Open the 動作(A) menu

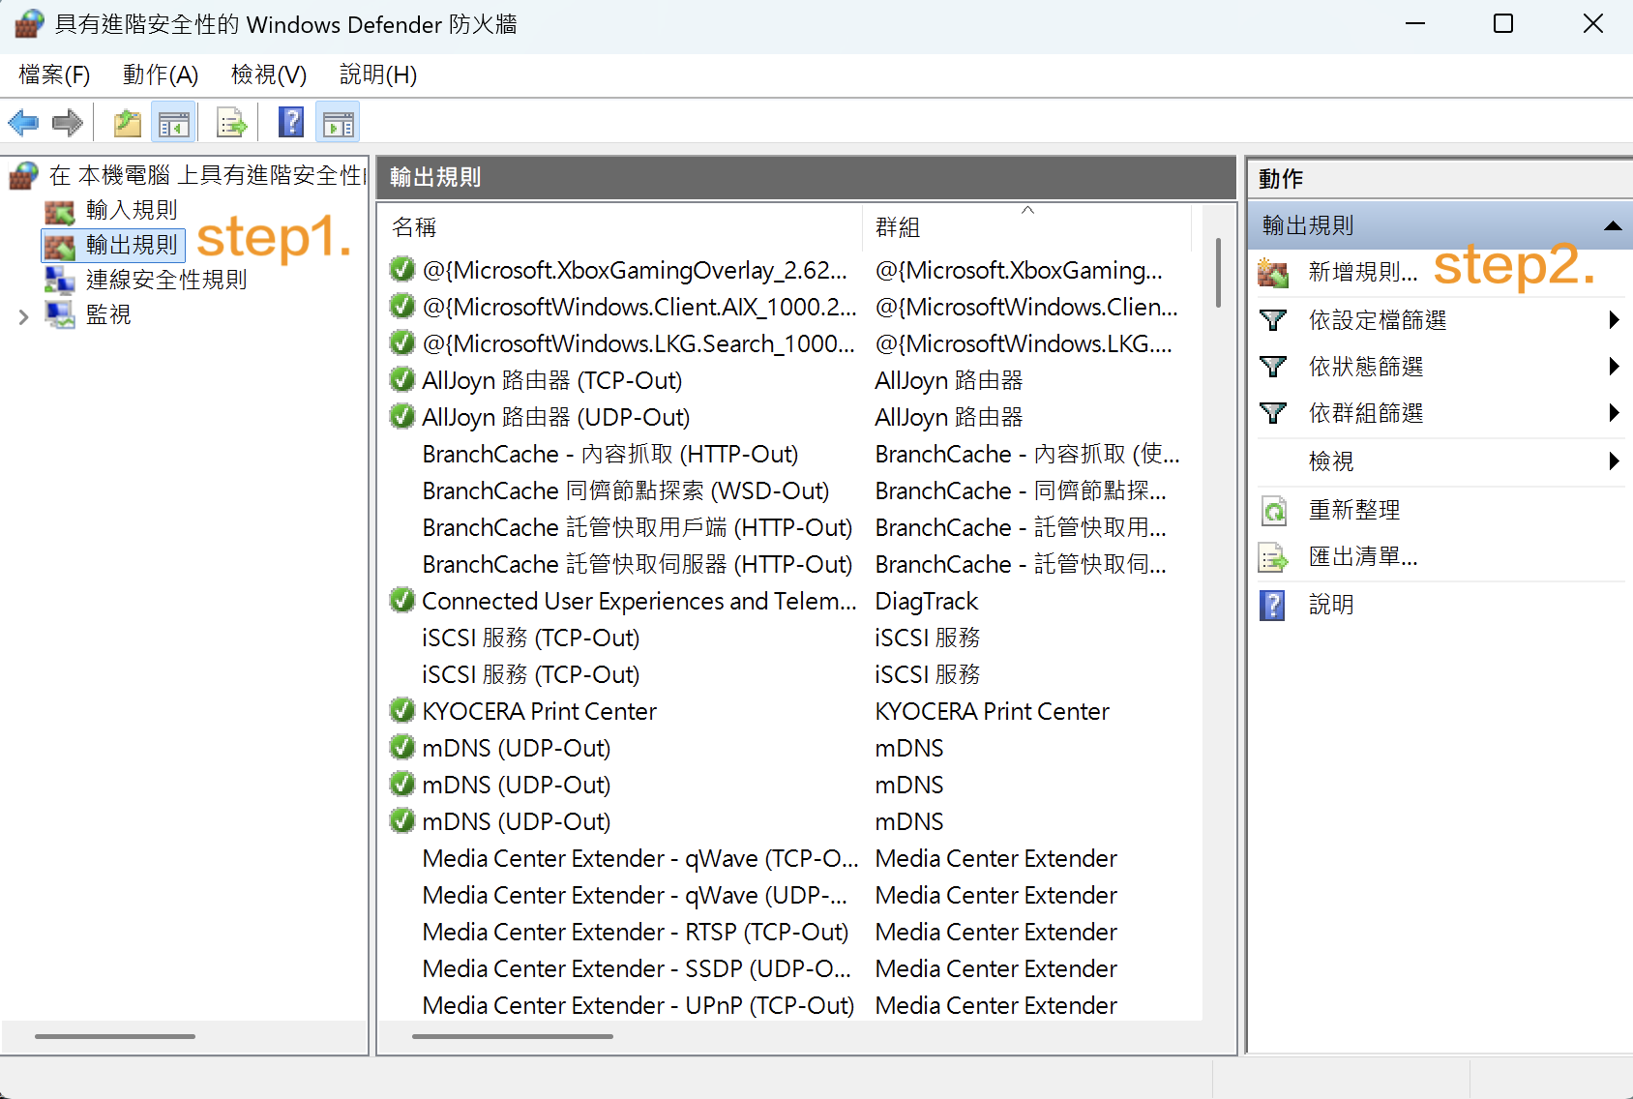pyautogui.click(x=161, y=74)
